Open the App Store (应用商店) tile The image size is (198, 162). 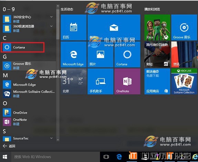(157, 82)
